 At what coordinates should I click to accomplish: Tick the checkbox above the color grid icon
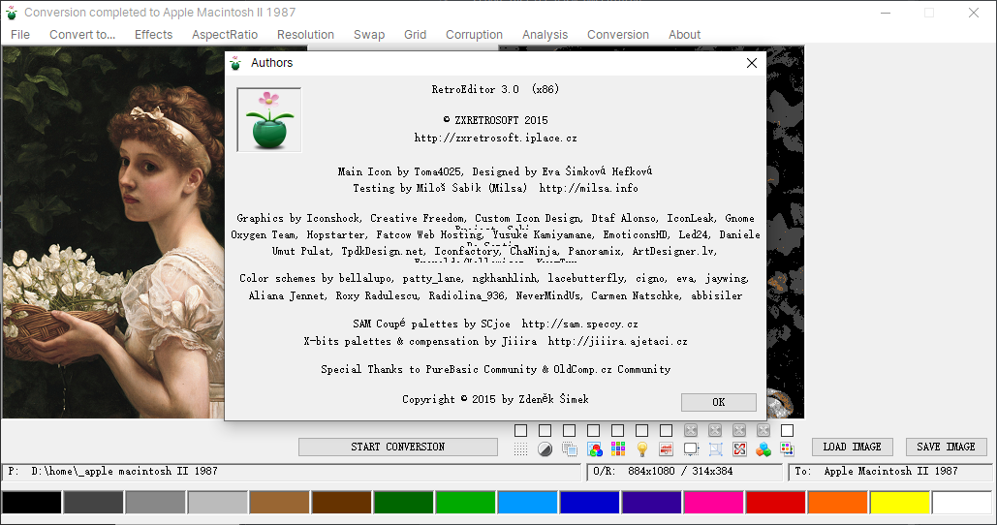click(617, 430)
